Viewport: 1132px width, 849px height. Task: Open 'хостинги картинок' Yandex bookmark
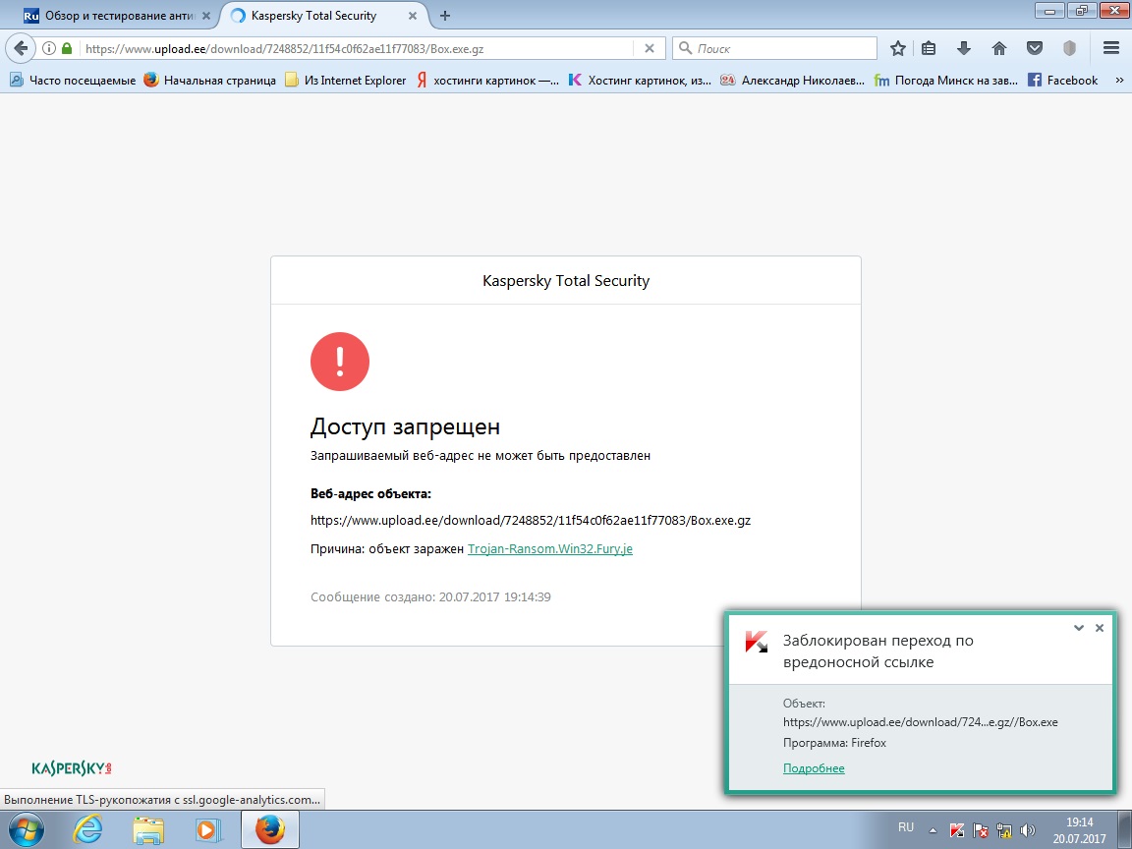(487, 81)
